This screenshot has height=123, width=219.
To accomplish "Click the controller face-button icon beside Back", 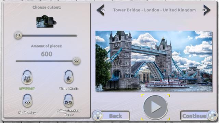I will [98, 115].
